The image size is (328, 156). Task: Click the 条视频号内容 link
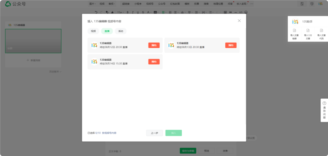109,133
